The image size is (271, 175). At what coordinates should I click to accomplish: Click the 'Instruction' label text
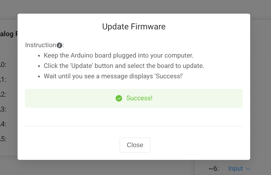coord(40,45)
